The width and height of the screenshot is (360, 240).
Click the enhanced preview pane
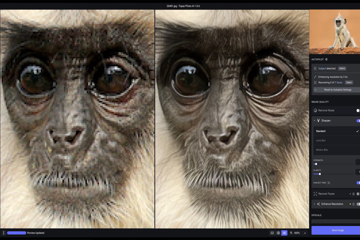tap(232, 119)
